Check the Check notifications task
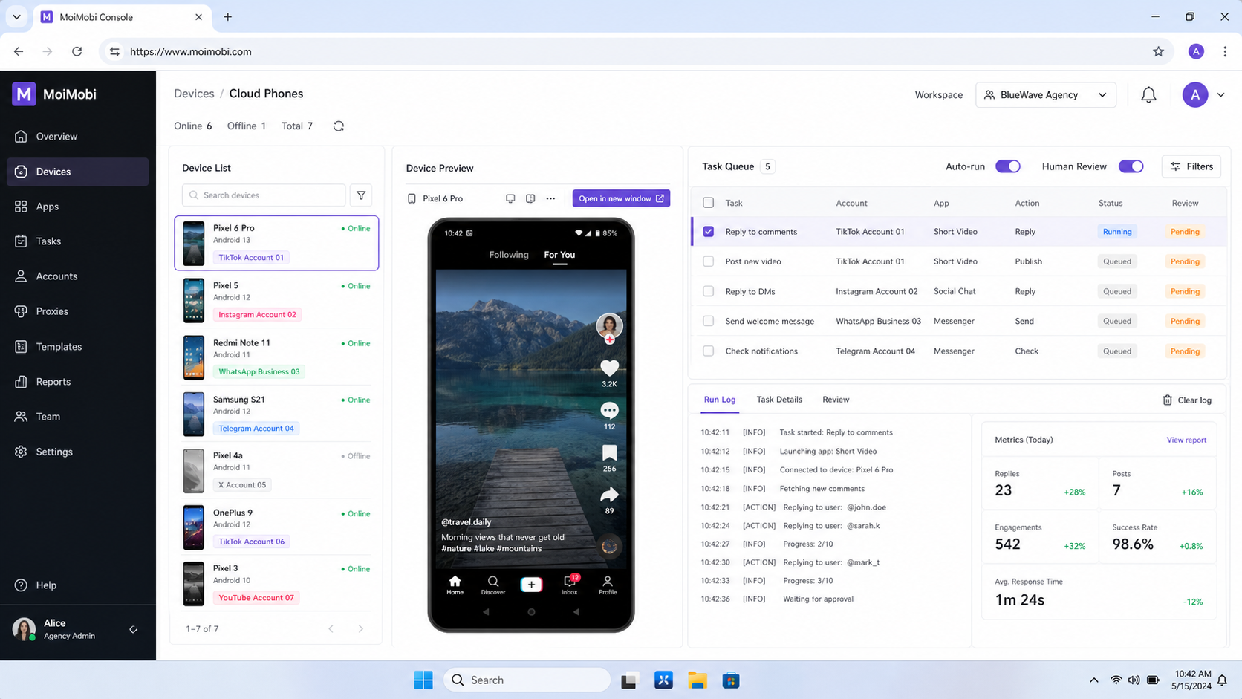 (708, 351)
